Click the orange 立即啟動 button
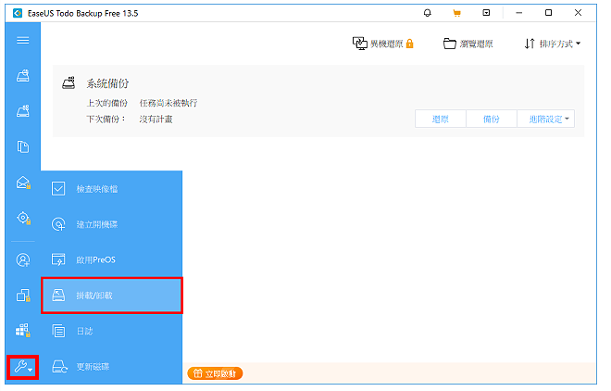The width and height of the screenshot is (611, 391). 215,373
